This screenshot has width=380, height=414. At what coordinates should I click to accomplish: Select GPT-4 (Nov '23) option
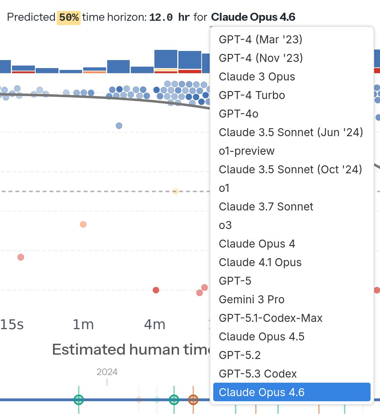[292, 58]
